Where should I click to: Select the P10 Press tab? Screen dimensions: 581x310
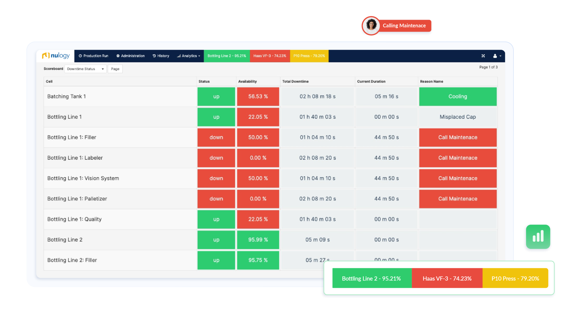coord(309,56)
